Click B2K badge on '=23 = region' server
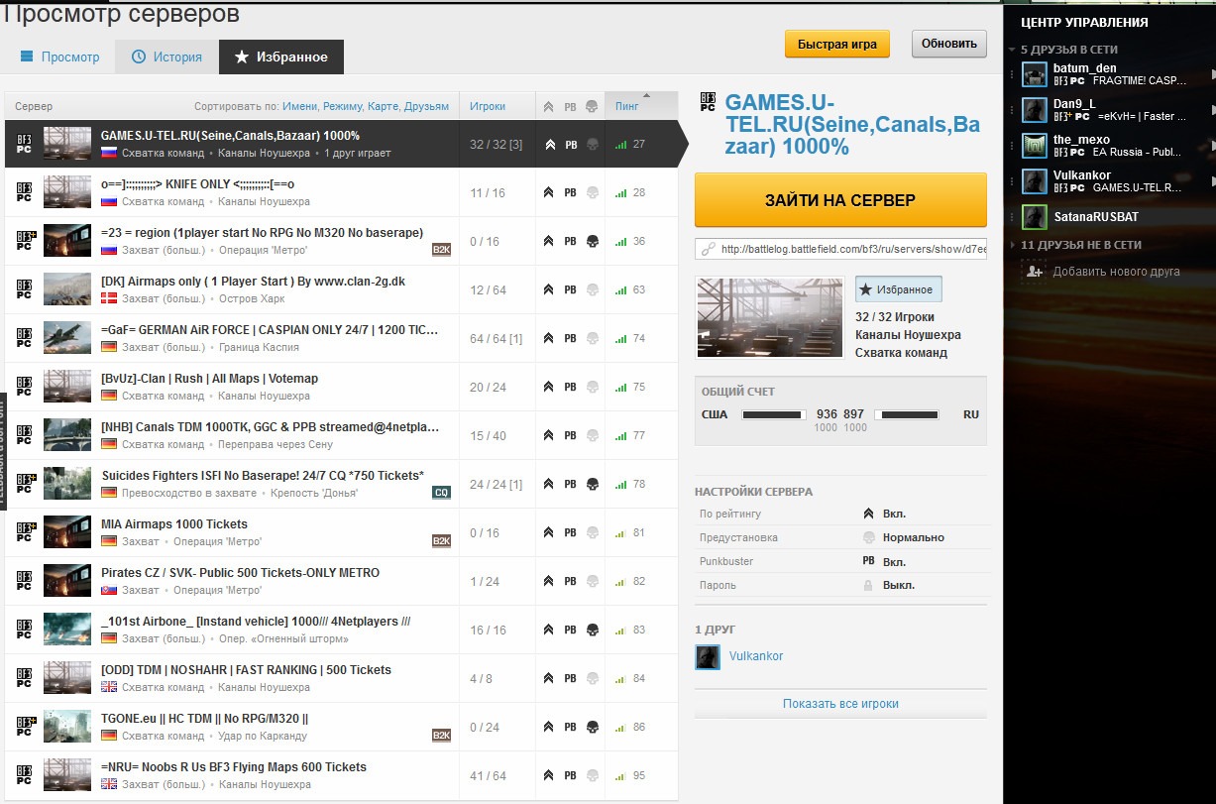Screen dimensions: 1216x804 (441, 250)
